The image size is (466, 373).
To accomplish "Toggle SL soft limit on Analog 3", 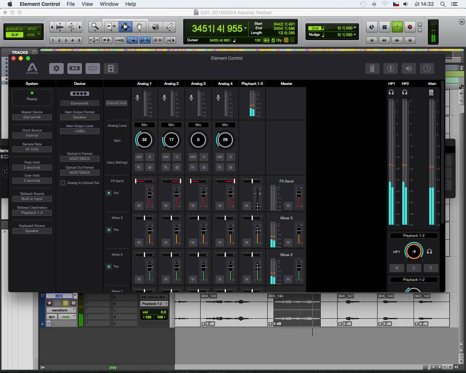I will tap(193, 167).
